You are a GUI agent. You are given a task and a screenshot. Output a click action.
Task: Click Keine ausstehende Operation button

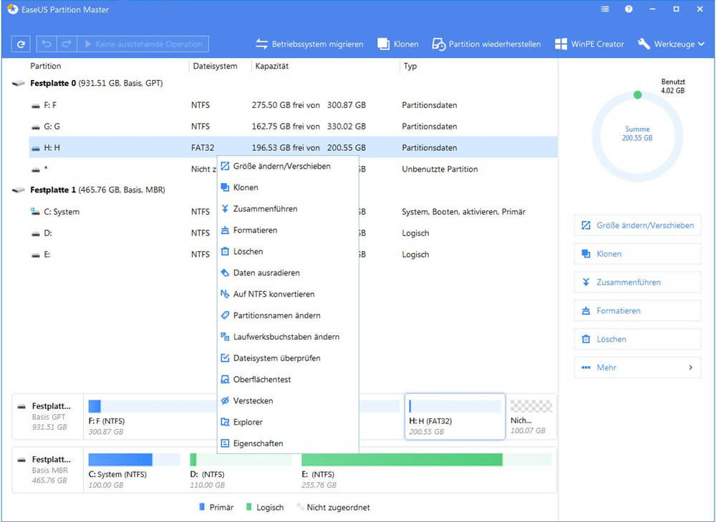pos(143,44)
